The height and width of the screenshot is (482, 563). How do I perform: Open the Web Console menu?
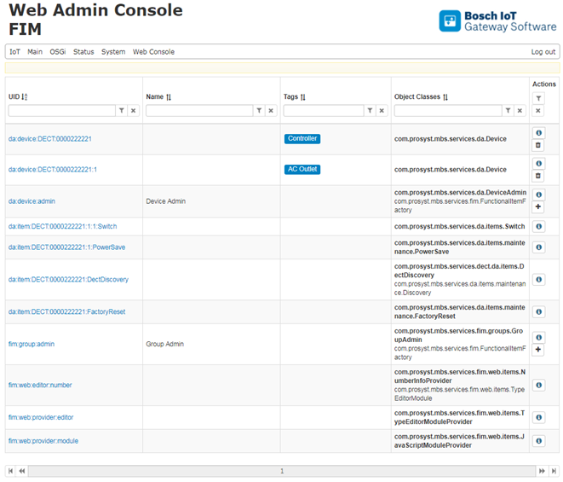(x=153, y=52)
